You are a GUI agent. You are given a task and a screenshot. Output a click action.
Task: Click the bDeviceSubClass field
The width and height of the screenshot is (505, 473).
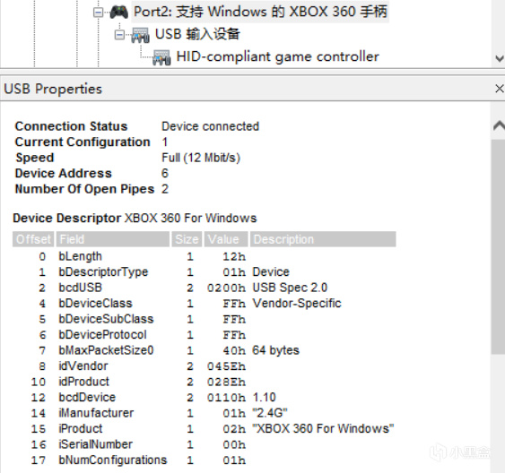pyautogui.click(x=106, y=319)
